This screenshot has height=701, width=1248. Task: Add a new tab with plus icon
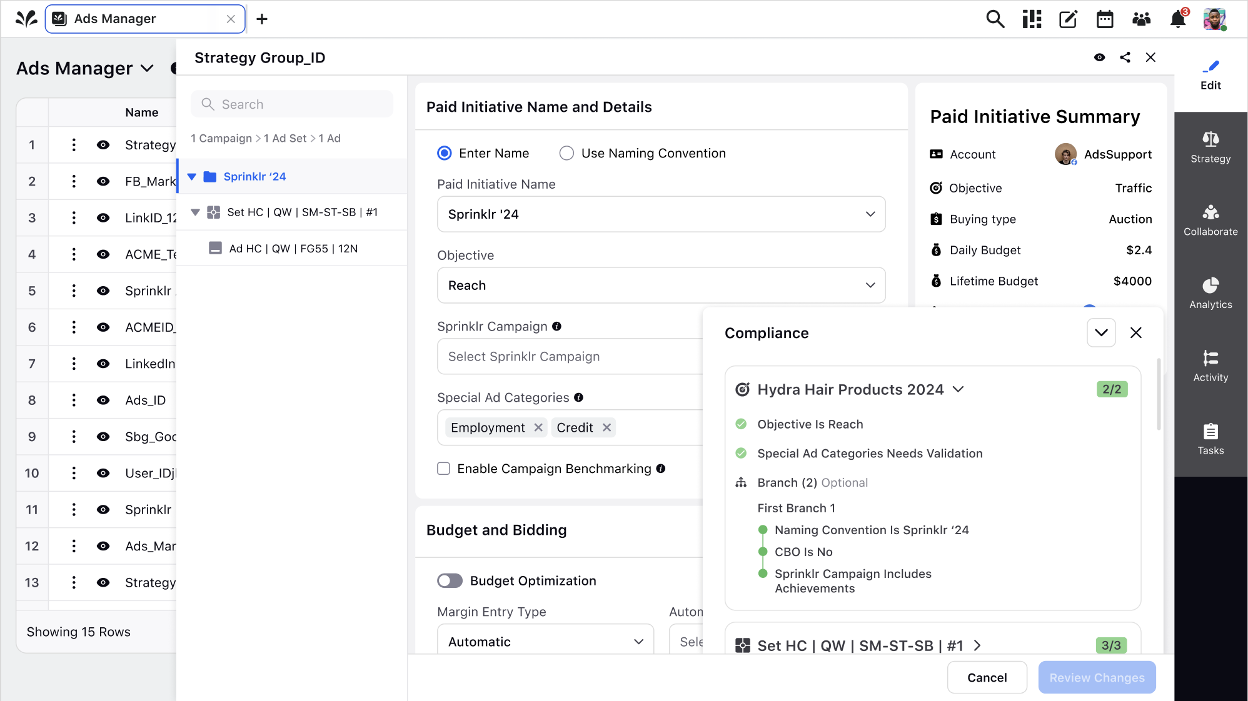pos(262,19)
